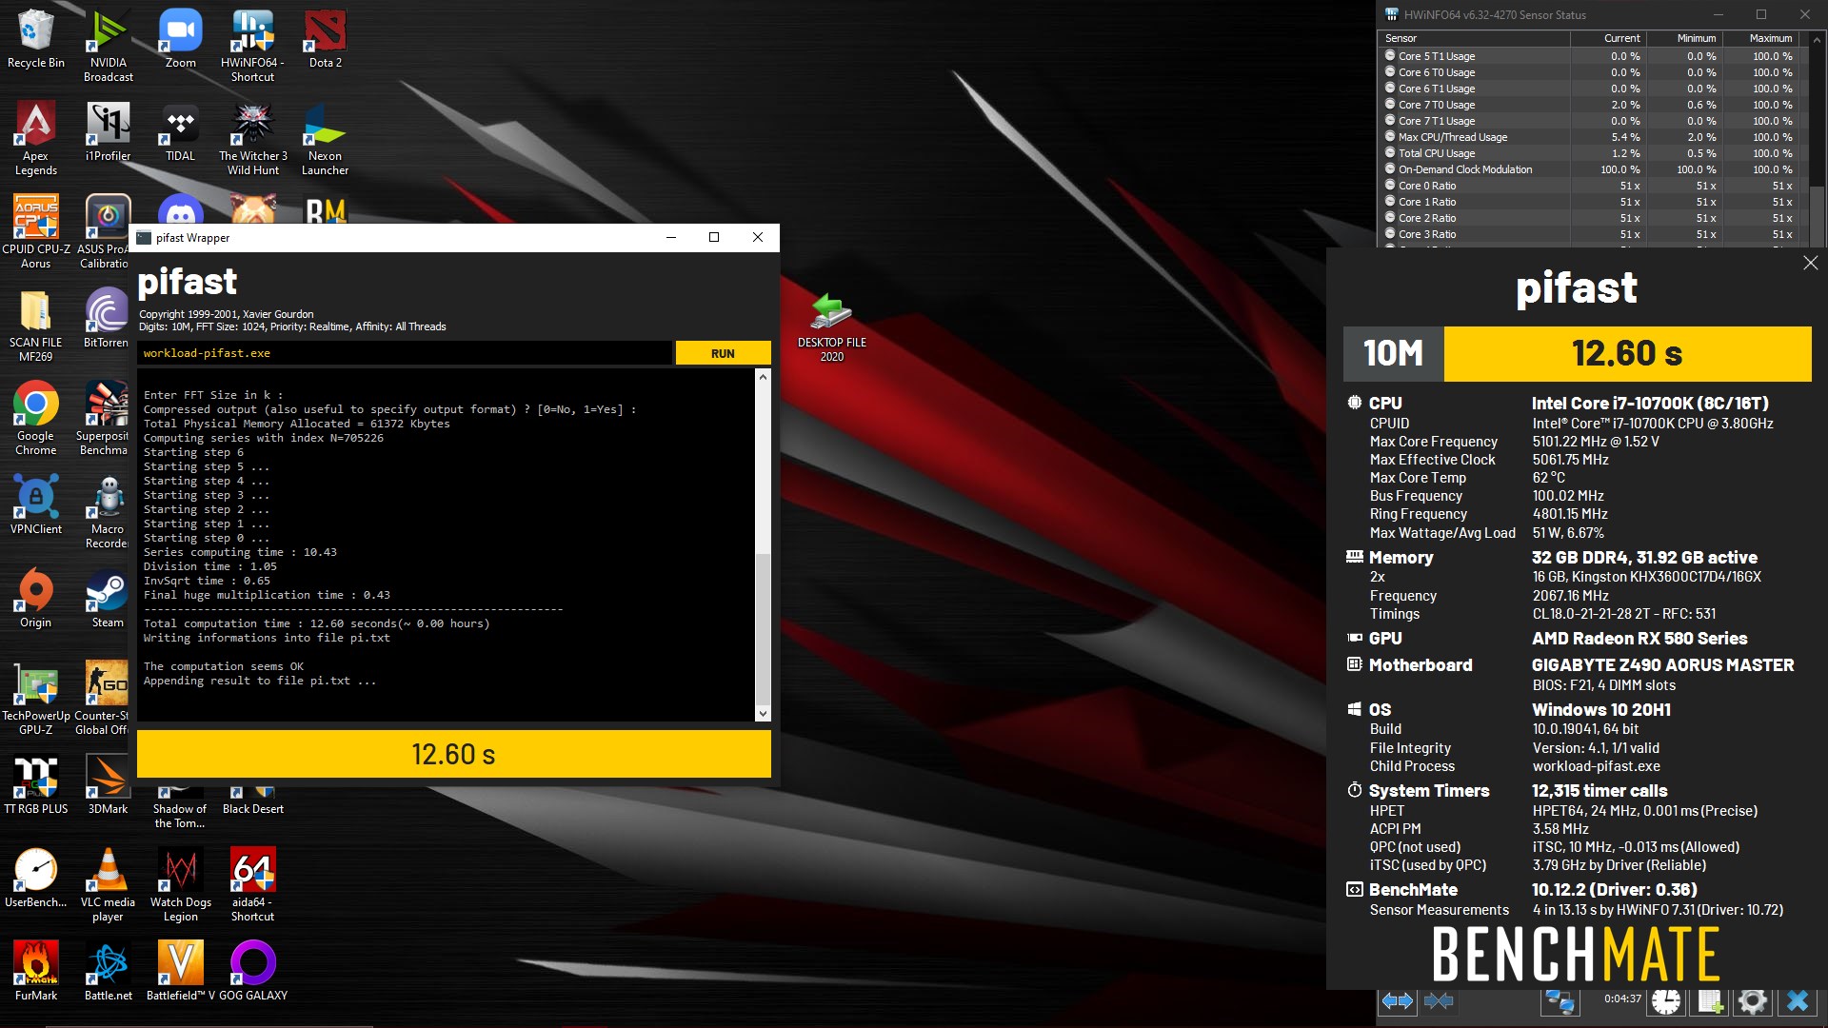Close the BenchMate pifast result panel
This screenshot has height=1028, width=1828.
click(x=1810, y=263)
